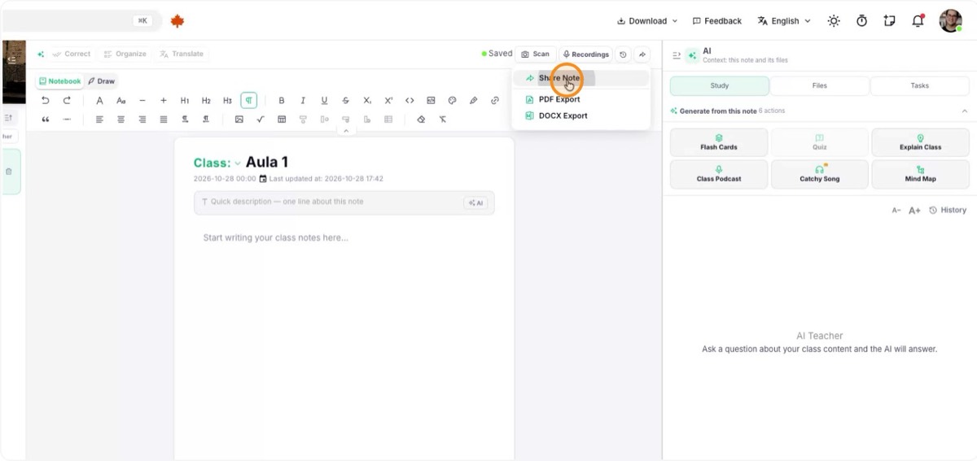Click the Correct AI button
The width and height of the screenshot is (977, 461).
(72, 54)
